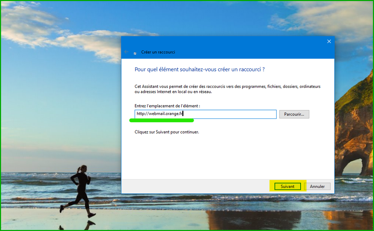Click the shortcut icon beside the dialog title
Viewport: 374px width, 231px height.
[x=135, y=53]
